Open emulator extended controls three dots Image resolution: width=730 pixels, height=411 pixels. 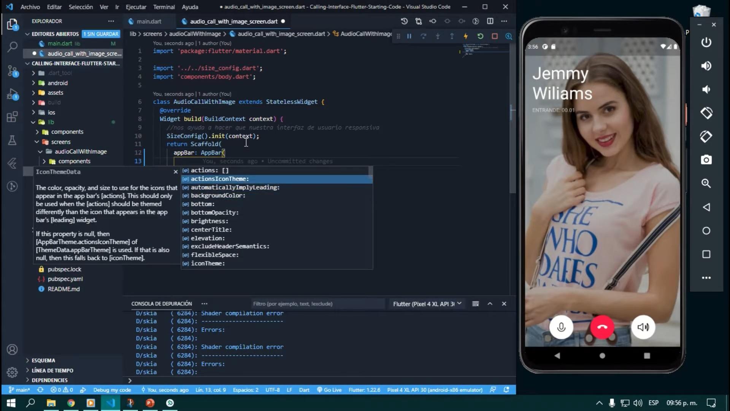point(706,278)
